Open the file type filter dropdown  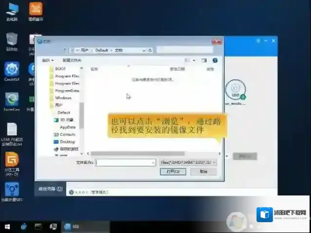pyautogui.click(x=188, y=162)
